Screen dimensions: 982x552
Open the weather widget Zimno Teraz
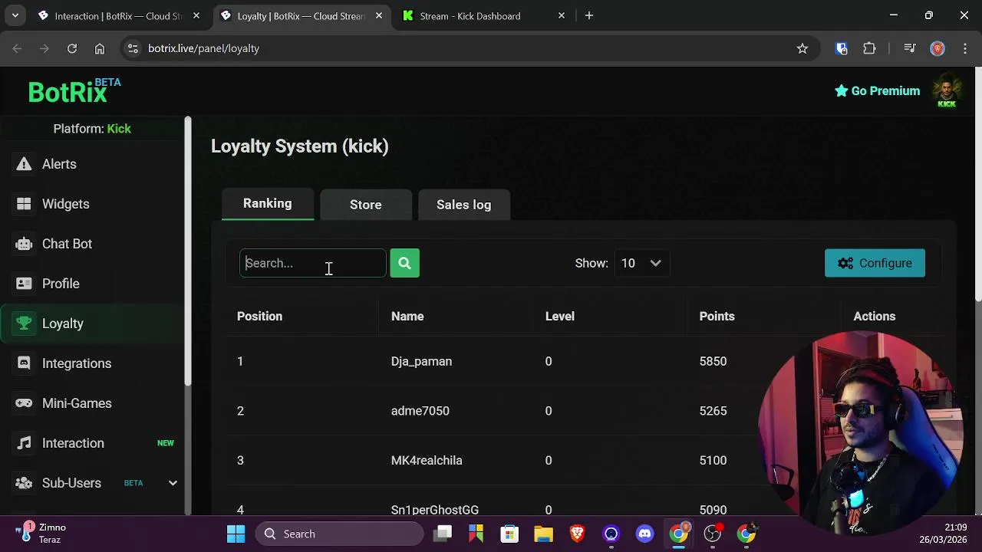[41, 534]
